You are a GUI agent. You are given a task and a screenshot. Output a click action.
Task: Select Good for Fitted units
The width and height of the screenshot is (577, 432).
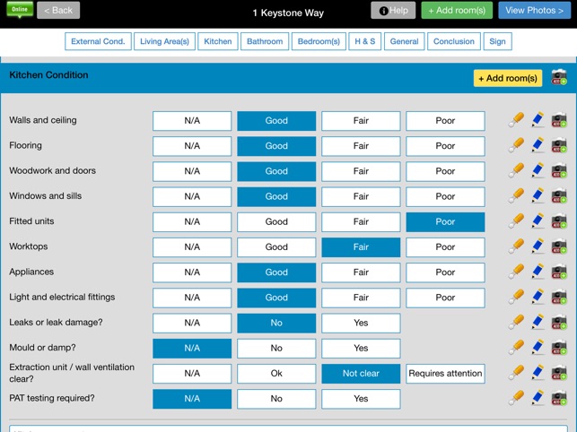click(x=276, y=221)
